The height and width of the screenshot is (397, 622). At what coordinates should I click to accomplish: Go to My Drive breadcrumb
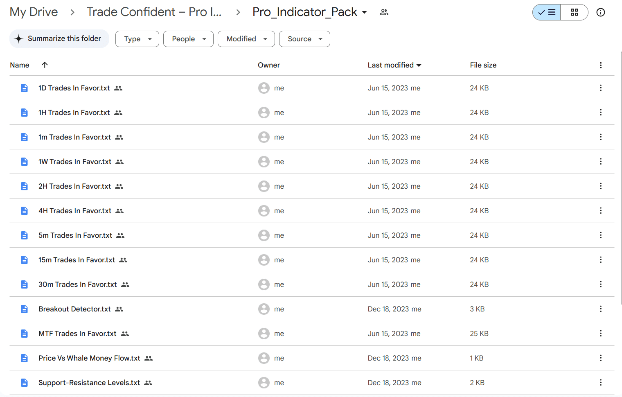[x=34, y=12]
